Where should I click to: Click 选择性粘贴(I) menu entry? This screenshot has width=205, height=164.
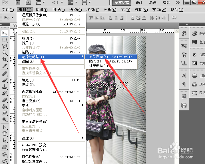click(51, 57)
